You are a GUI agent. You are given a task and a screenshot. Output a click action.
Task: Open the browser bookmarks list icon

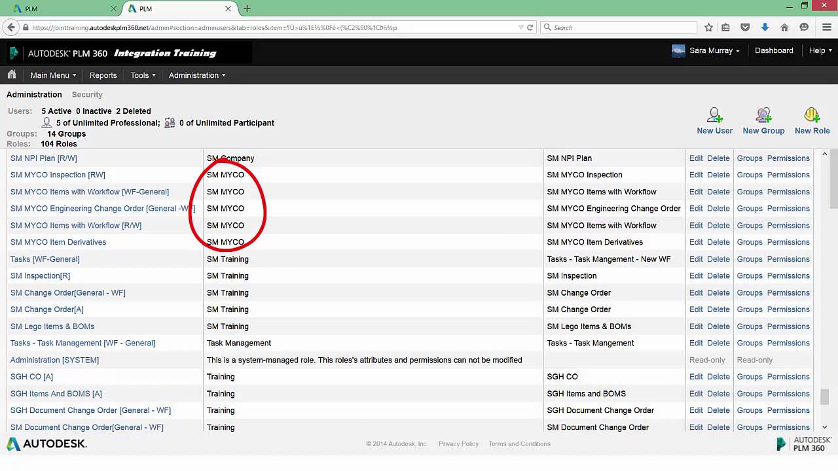click(725, 27)
